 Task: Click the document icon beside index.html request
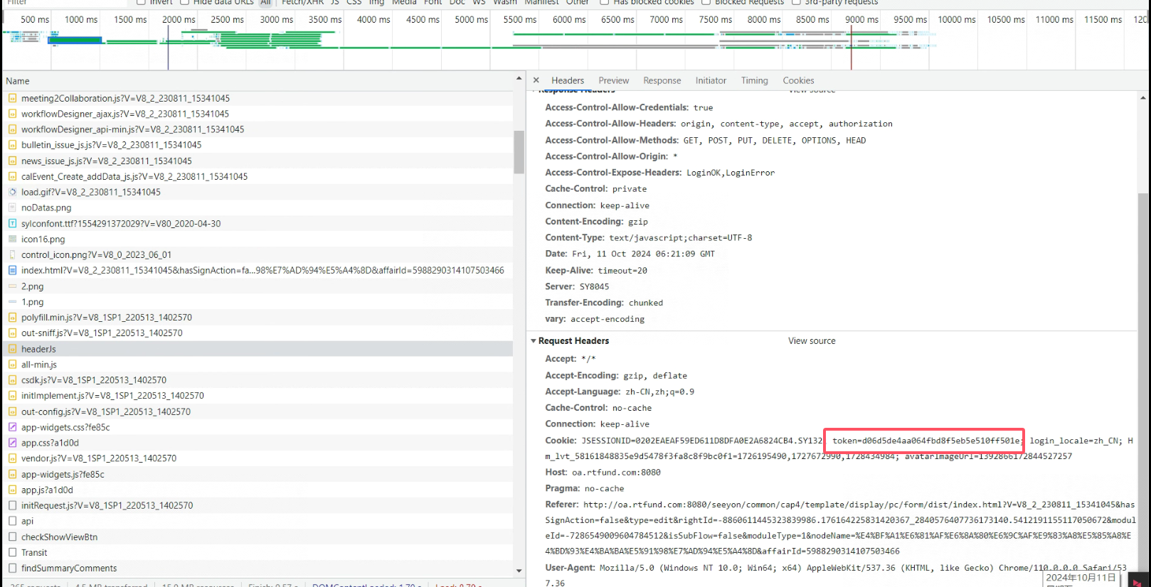click(x=12, y=270)
